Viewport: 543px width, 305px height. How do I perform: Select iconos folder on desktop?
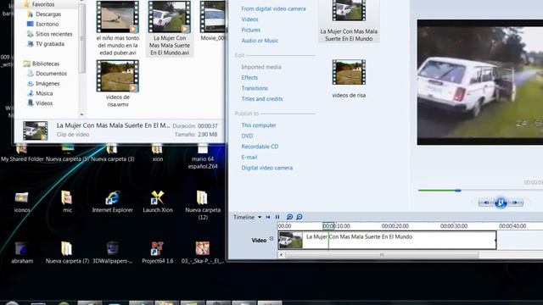coord(22,202)
